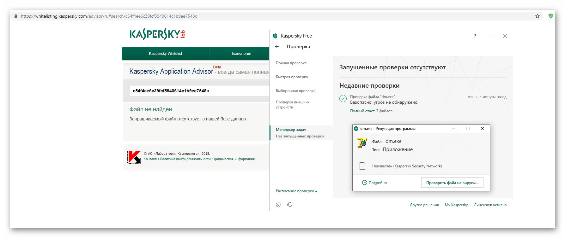Click меньше минуты назад timestamp

click(487, 97)
